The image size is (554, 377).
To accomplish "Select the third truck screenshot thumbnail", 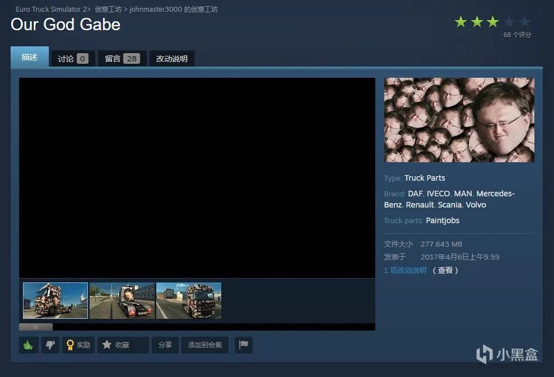I will coord(189,300).
